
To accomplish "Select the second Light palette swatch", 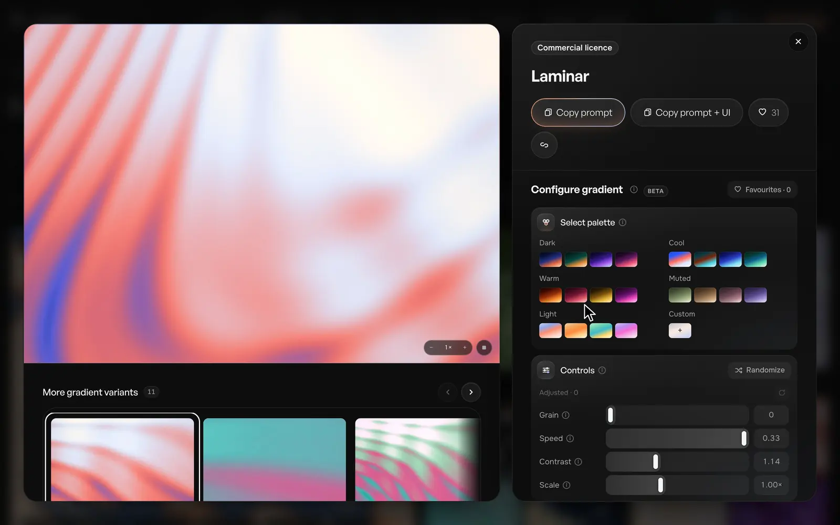I will [x=575, y=331].
